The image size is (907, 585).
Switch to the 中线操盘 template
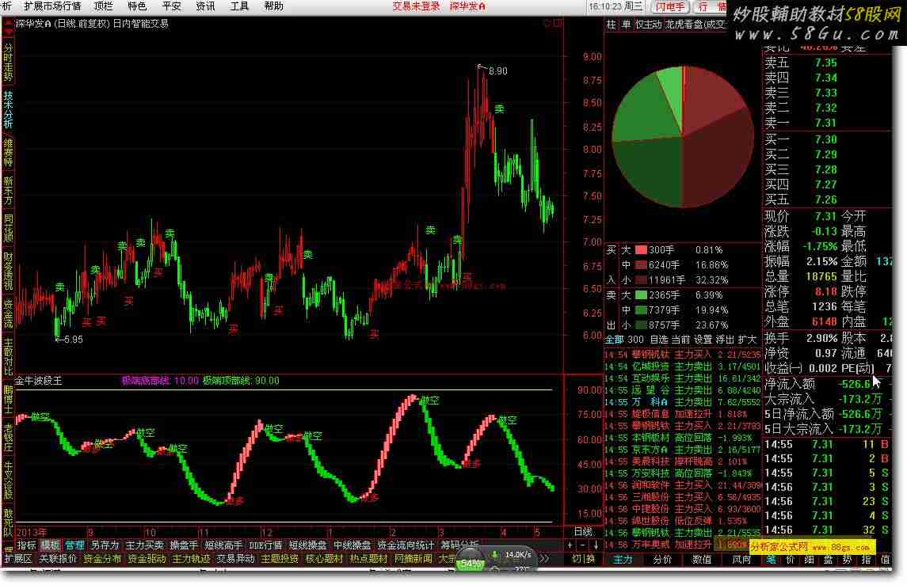pyautogui.click(x=352, y=545)
